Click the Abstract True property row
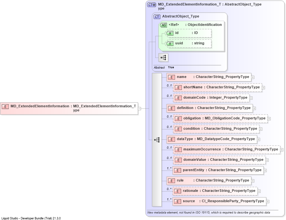286x220 pixels. click(164, 68)
